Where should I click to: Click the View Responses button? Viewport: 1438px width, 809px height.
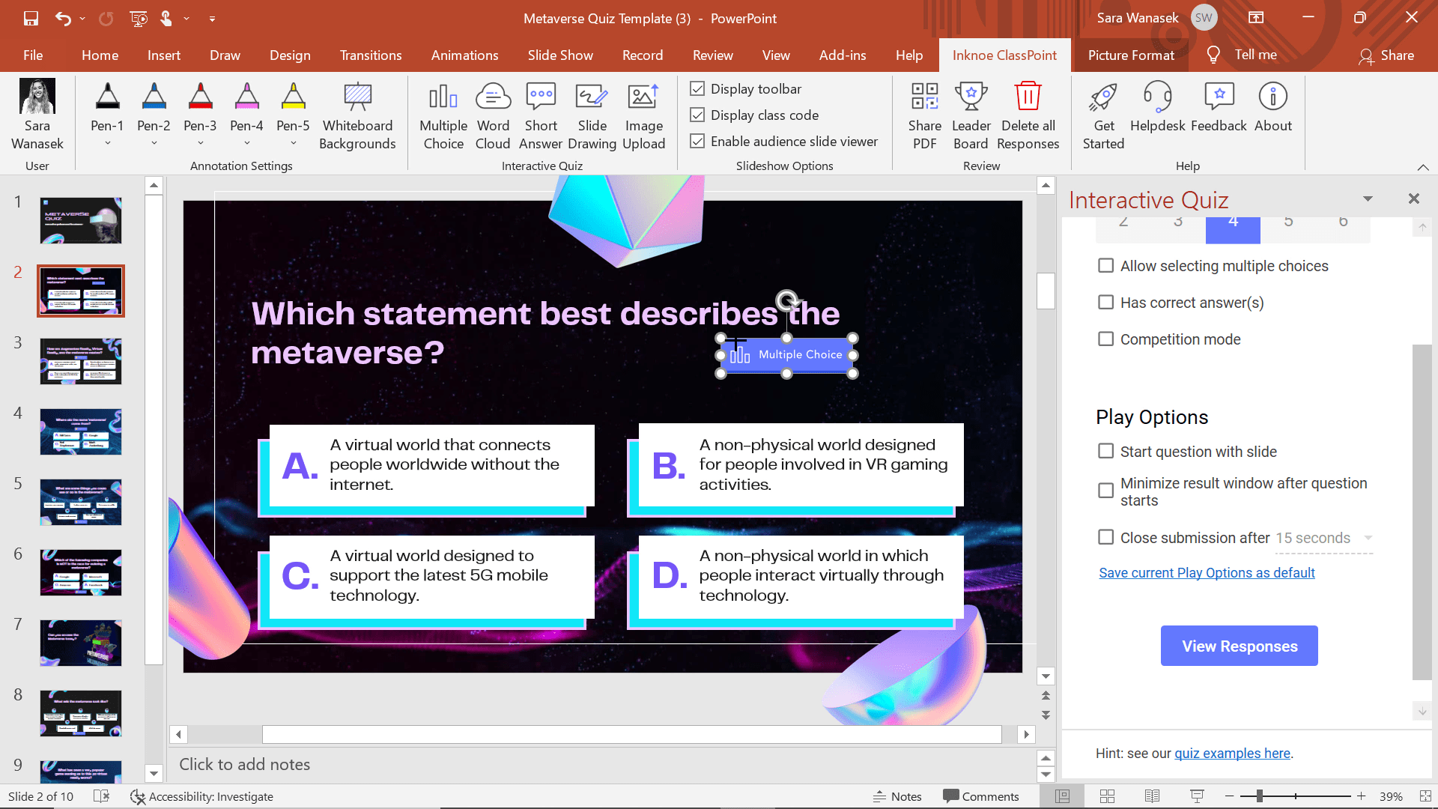pos(1240,646)
